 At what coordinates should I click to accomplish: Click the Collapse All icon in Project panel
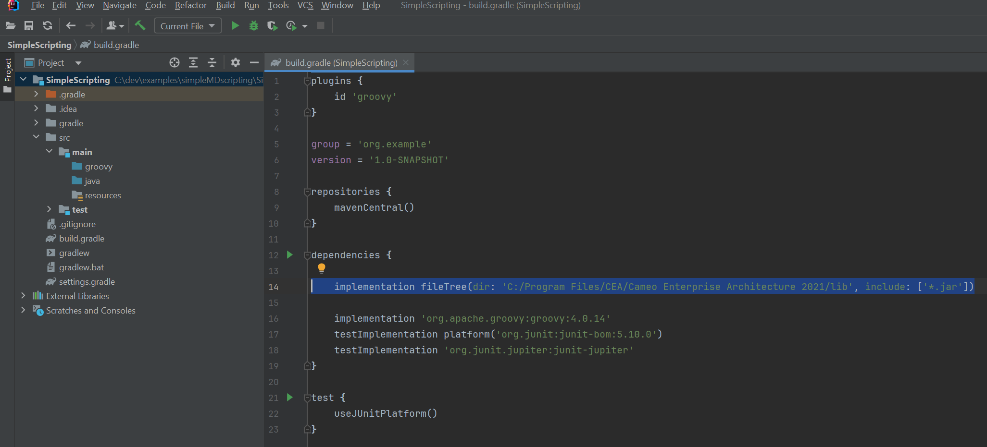pyautogui.click(x=212, y=62)
